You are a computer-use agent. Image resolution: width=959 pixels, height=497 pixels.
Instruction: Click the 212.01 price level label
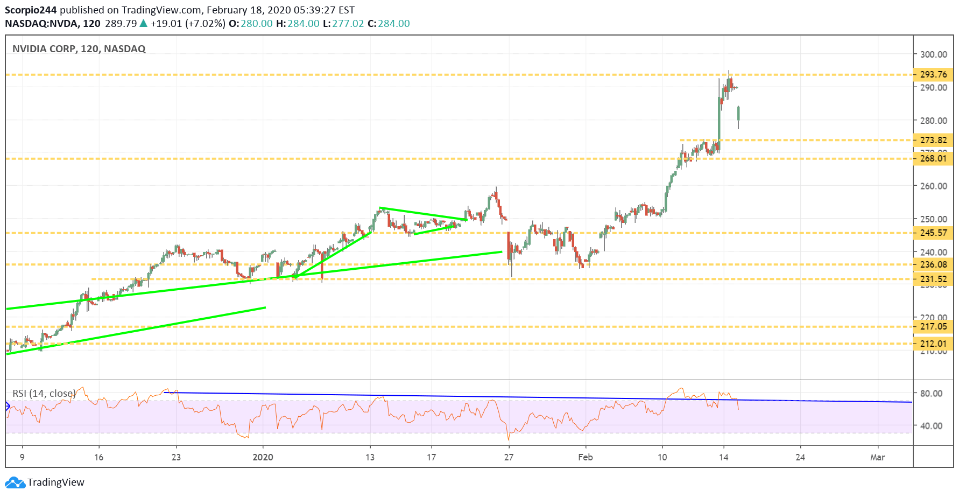(933, 344)
